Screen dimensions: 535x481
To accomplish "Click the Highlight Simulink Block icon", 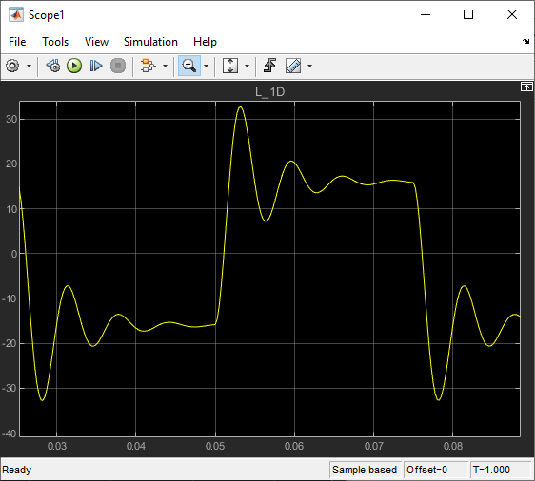I will click(x=149, y=66).
